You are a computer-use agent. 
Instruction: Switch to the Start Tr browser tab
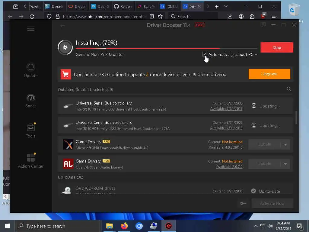[146, 7]
